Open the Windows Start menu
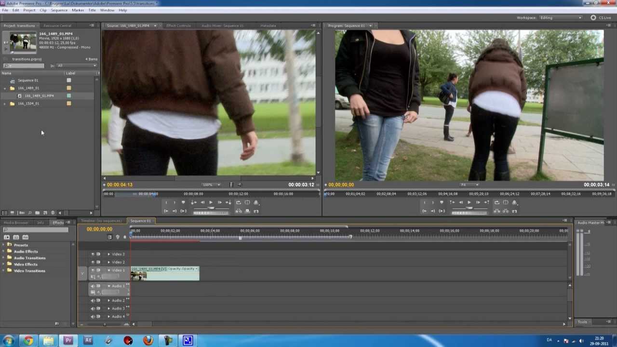617x347 pixels. pyautogui.click(x=8, y=340)
